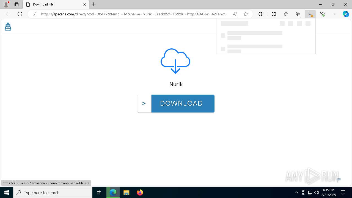Click the cloud download icon above Nurik
352x198 pixels.
(x=175, y=61)
